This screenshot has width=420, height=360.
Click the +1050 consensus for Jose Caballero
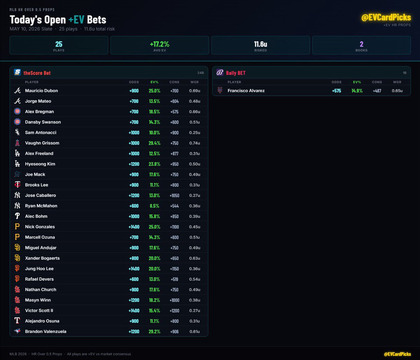pos(174,195)
